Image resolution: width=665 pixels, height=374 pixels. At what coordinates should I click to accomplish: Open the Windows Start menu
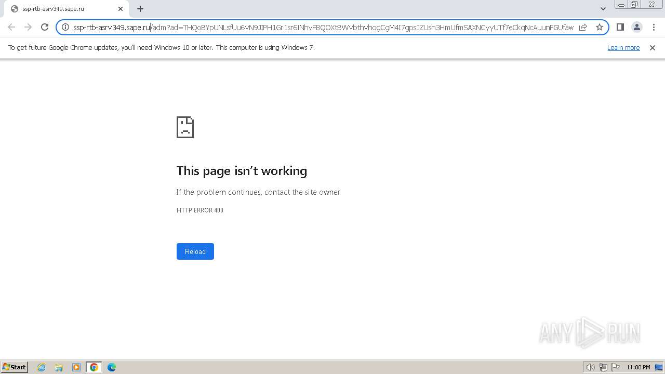click(14, 367)
